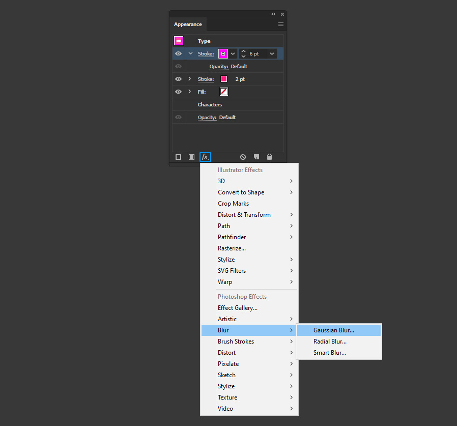
Task: Increase stroke weight with up stepper
Action: [243, 51]
